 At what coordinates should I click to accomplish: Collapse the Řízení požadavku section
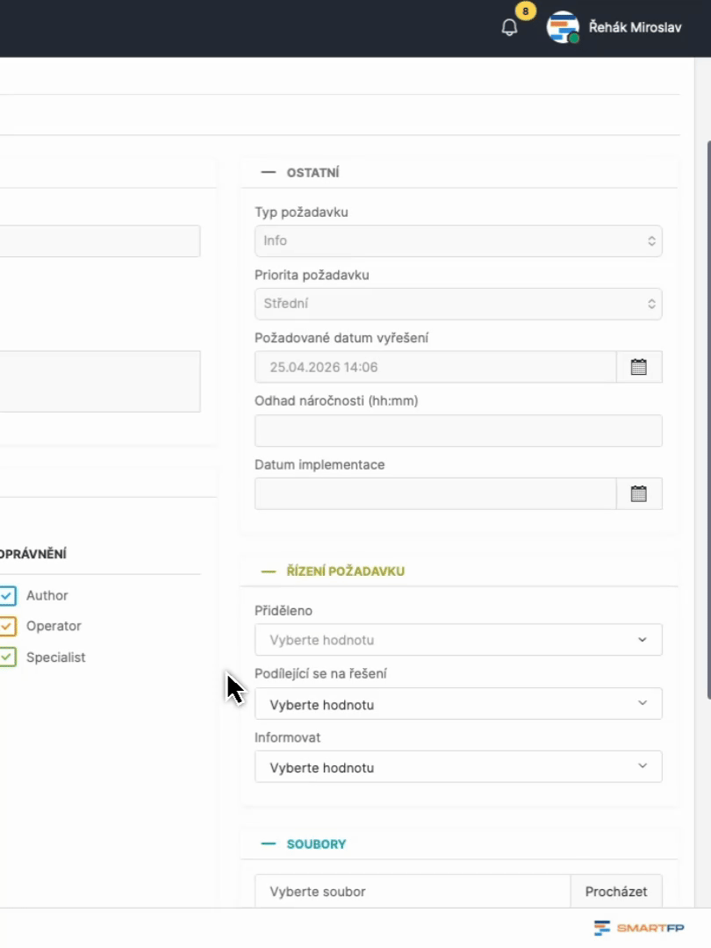(x=269, y=571)
